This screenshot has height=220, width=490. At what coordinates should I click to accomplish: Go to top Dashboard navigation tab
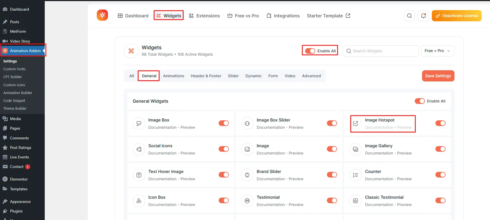133,16
